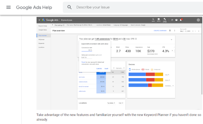Click the $1 max CPC underlined value
Image resolution: width=203 pixels, height=124 pixels.
[125, 39]
